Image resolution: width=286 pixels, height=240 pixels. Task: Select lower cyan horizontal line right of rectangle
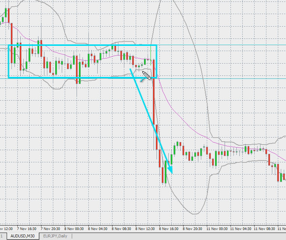[x=222, y=78]
